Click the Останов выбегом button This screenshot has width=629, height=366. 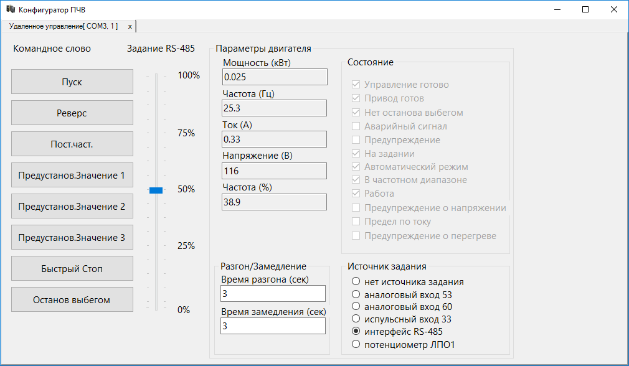[72, 300]
